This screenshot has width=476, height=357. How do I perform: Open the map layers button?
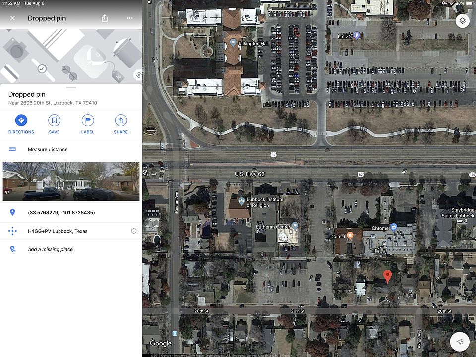[x=462, y=21]
